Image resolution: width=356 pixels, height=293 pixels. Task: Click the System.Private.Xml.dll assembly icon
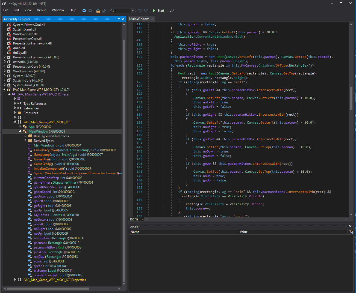(x=9, y=25)
